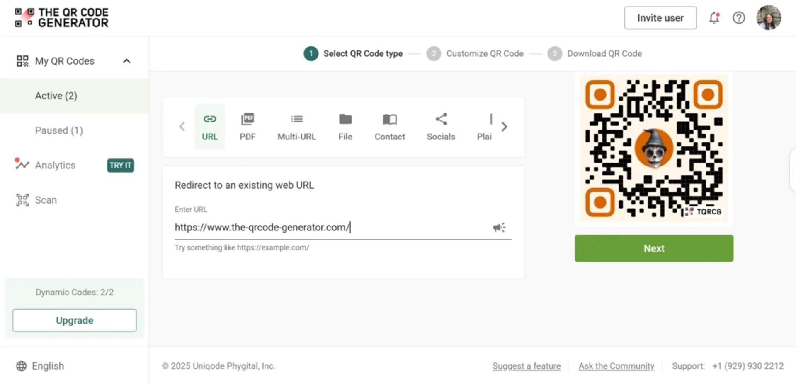
Task: Click the Invite user button
Action: click(660, 18)
